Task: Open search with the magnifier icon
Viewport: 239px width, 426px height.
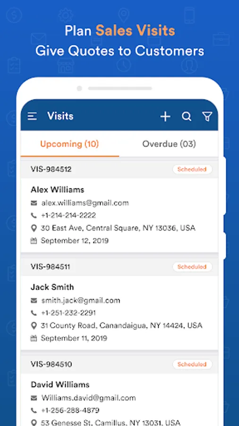Action: pos(187,116)
